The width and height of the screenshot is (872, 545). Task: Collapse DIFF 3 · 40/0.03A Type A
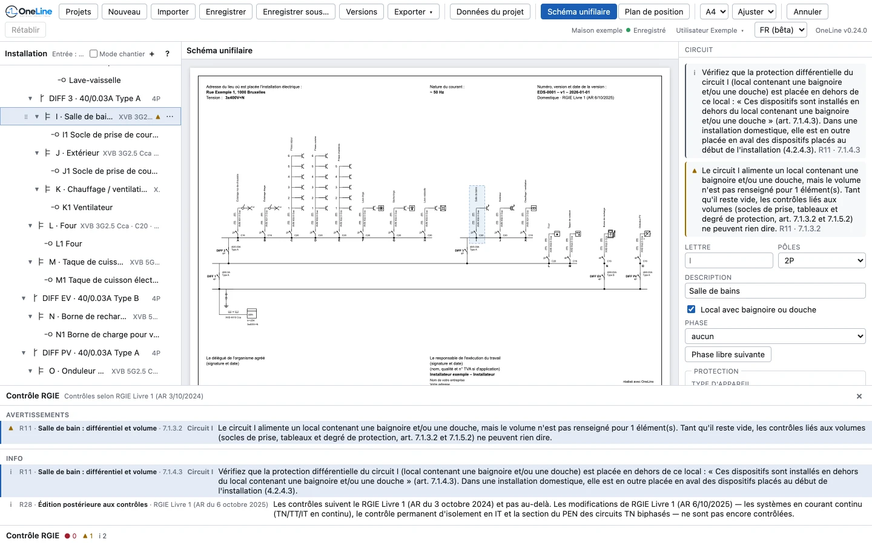pyautogui.click(x=30, y=99)
